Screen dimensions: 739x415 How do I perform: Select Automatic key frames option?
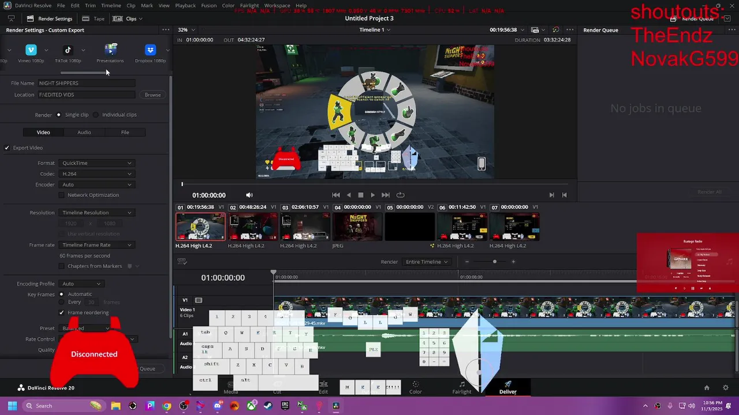coord(61,294)
